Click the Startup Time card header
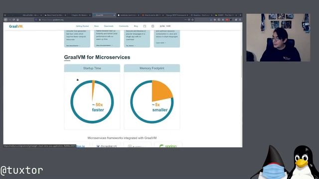Viewport: 319px width, 179px height. tap(92, 68)
